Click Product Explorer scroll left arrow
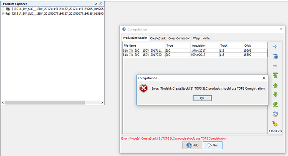The image size is (288, 156). (3, 103)
